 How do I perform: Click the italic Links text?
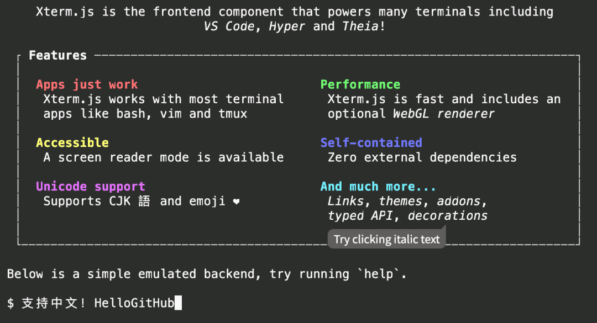(345, 201)
